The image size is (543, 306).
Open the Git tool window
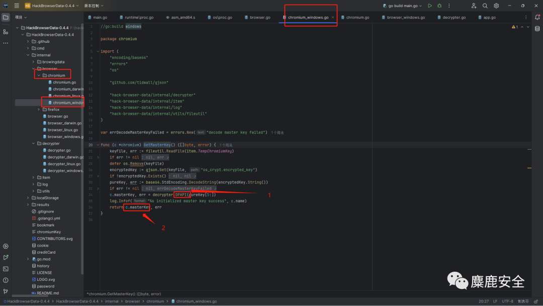pyautogui.click(x=6, y=291)
